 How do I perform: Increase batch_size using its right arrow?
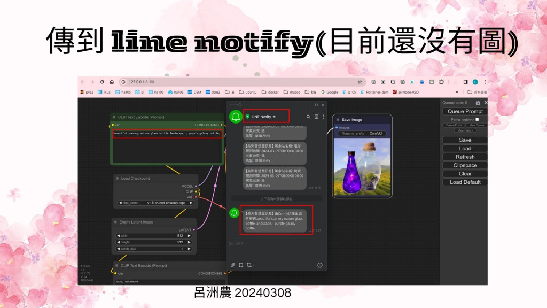tap(190, 249)
